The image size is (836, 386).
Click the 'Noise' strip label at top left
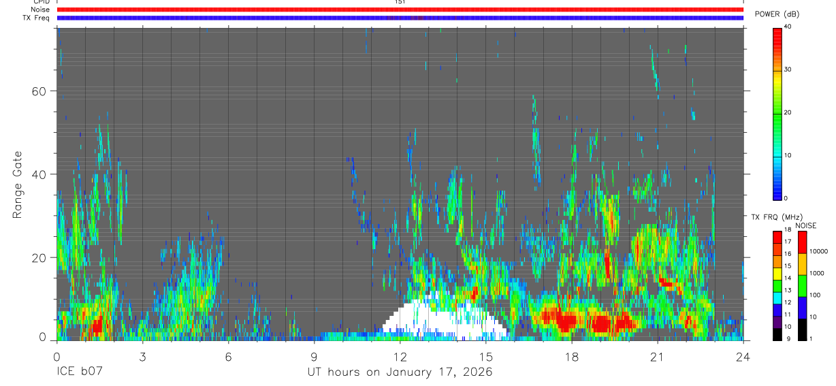click(x=40, y=10)
